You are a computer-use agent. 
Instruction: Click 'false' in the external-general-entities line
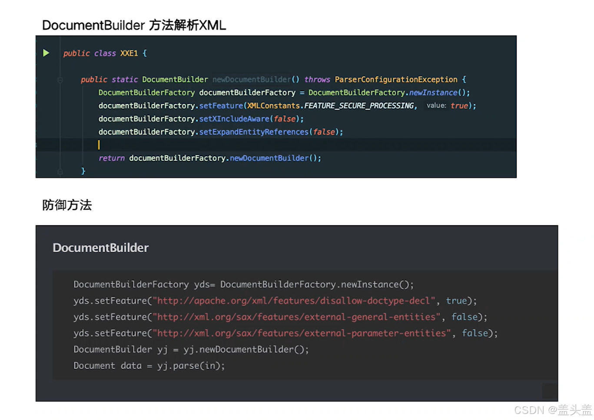tap(464, 317)
